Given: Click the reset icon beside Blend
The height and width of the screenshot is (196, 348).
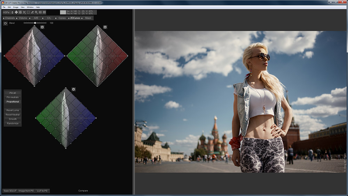Looking at the screenshot, I should pyautogui.click(x=5, y=23).
